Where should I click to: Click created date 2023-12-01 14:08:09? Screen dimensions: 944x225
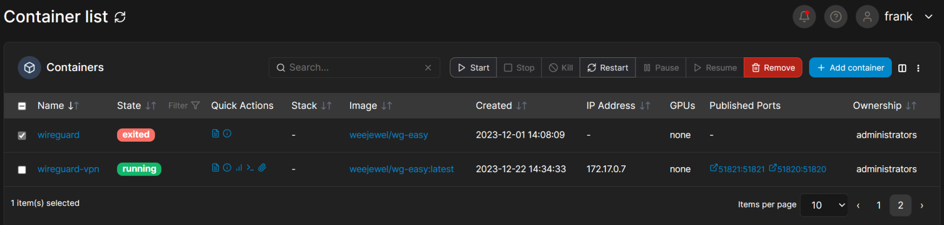point(520,135)
